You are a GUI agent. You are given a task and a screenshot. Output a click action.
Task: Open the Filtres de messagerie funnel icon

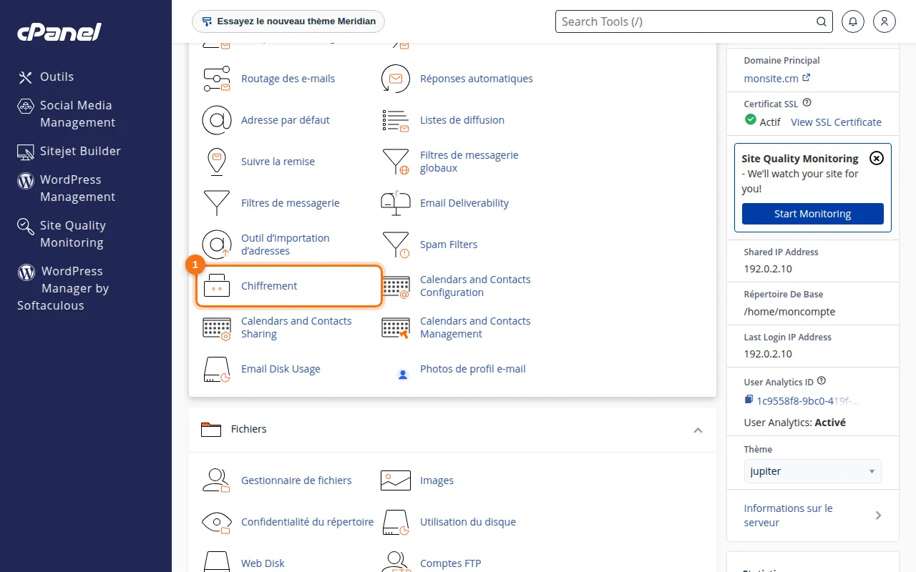(x=217, y=203)
